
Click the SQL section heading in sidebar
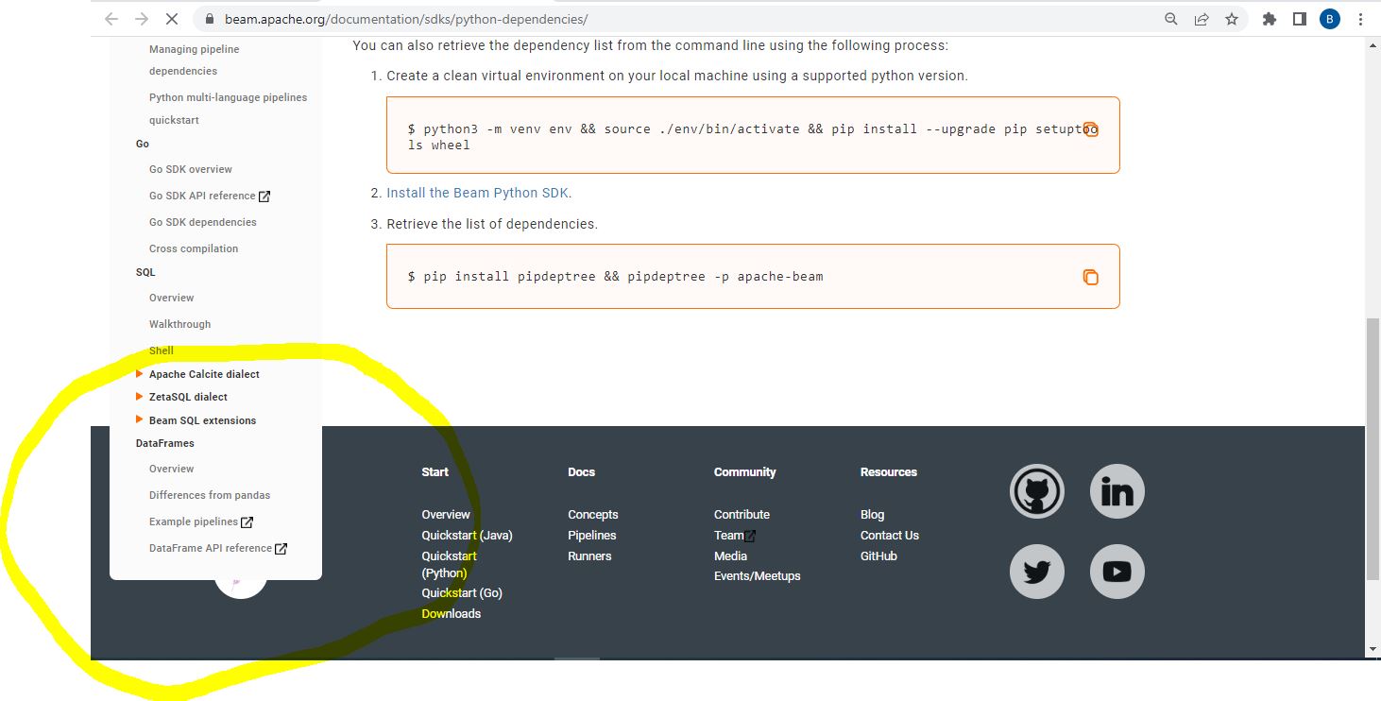(x=145, y=272)
